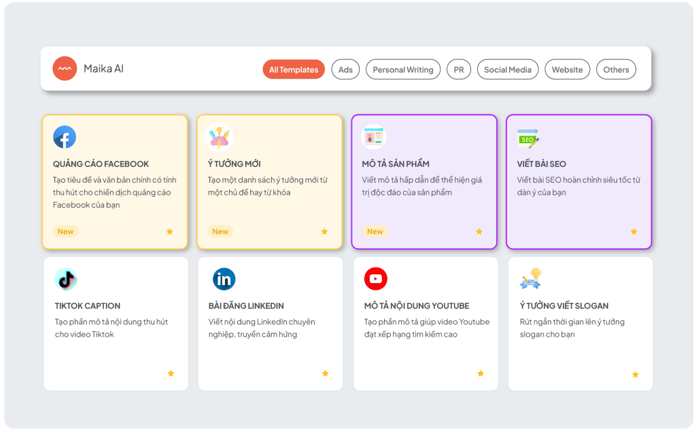Switch to Website templates
696x431 pixels.
coord(568,70)
